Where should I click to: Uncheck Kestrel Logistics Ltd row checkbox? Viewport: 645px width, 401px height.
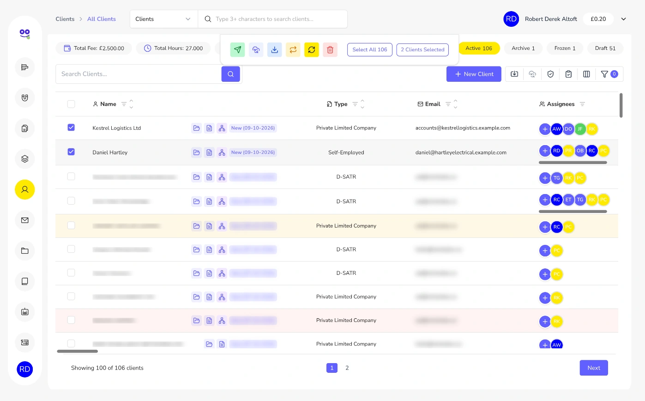pyautogui.click(x=71, y=128)
